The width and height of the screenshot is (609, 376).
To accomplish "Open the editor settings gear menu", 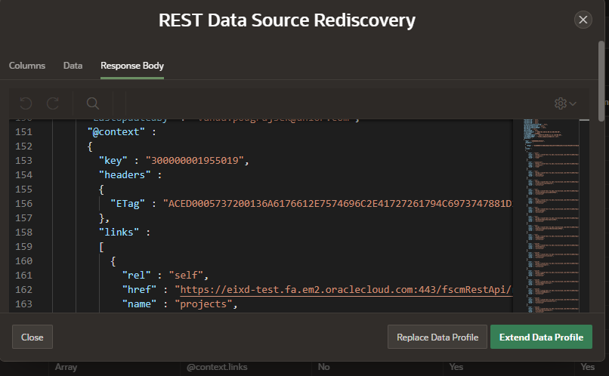I will (x=564, y=103).
